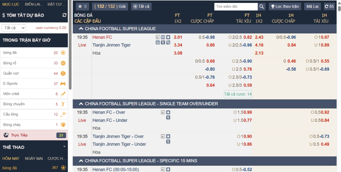Select the Cược H... tab
Image resolution: width=341 pixels, height=172 pixels.
point(57,158)
